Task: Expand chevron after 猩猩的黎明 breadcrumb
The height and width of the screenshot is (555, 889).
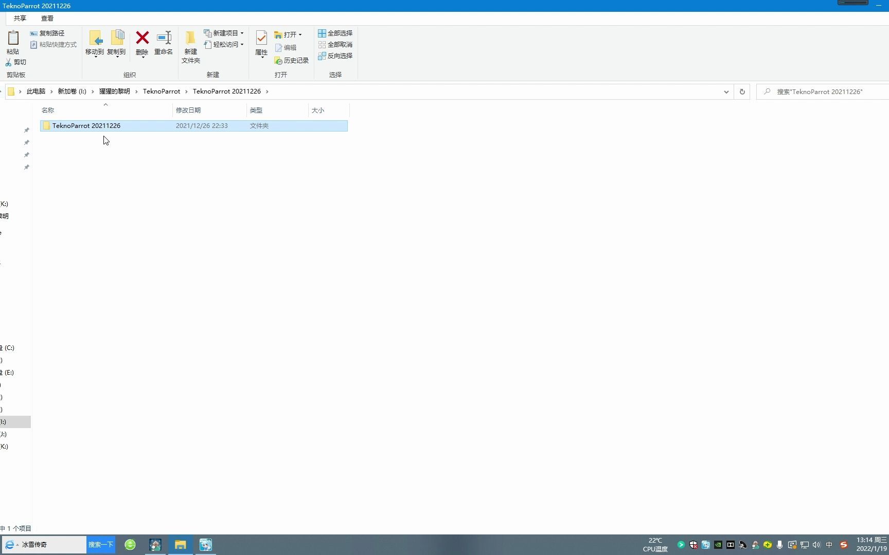Action: (136, 91)
